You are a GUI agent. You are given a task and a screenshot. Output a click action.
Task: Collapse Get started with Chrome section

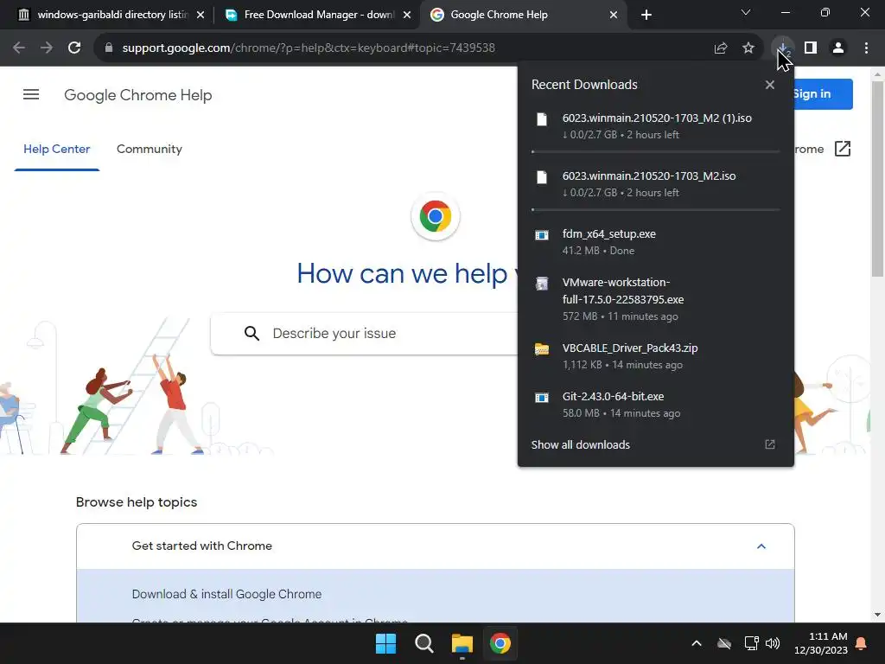click(x=761, y=546)
